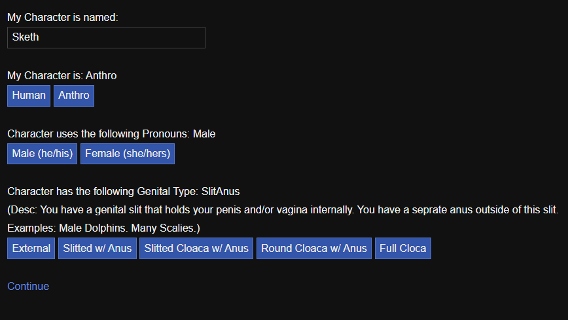Select the Slitted Cloaca w/ Anus button
Screen dimensions: 568x320
(196, 249)
